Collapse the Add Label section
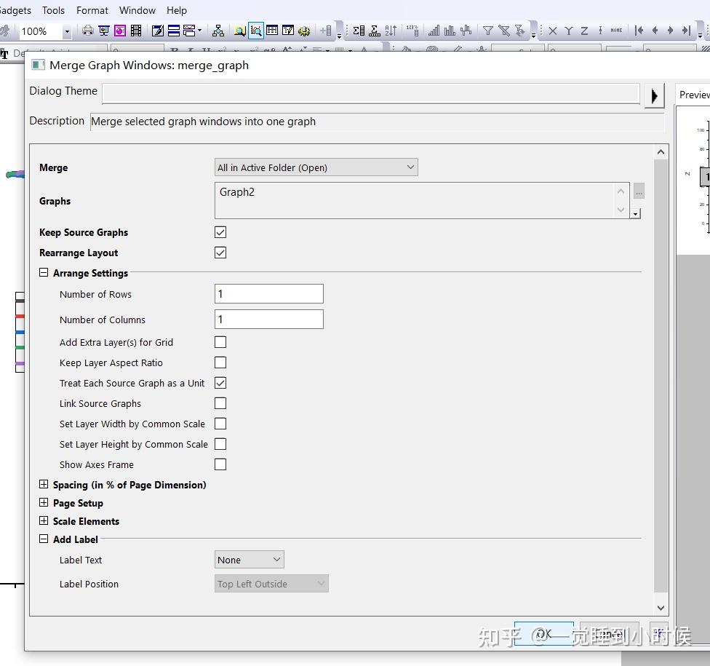The image size is (710, 666). (x=44, y=539)
